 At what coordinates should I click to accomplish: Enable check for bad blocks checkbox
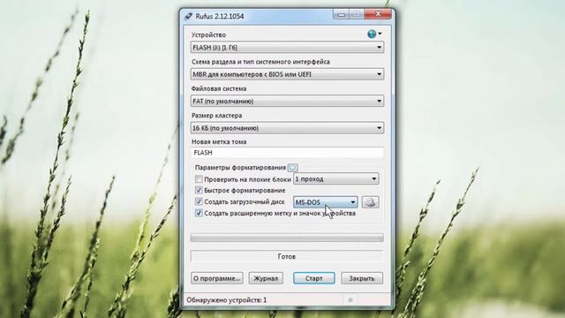199,178
